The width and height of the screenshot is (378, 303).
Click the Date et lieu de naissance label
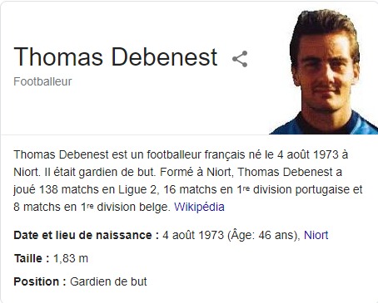point(86,235)
